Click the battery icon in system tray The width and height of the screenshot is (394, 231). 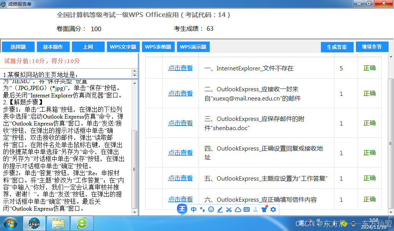[x=353, y=223]
